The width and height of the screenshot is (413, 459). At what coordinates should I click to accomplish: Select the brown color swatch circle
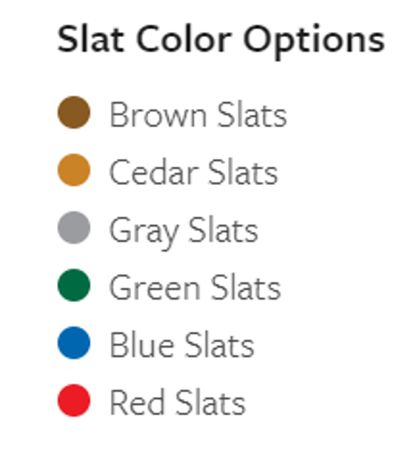[74, 113]
